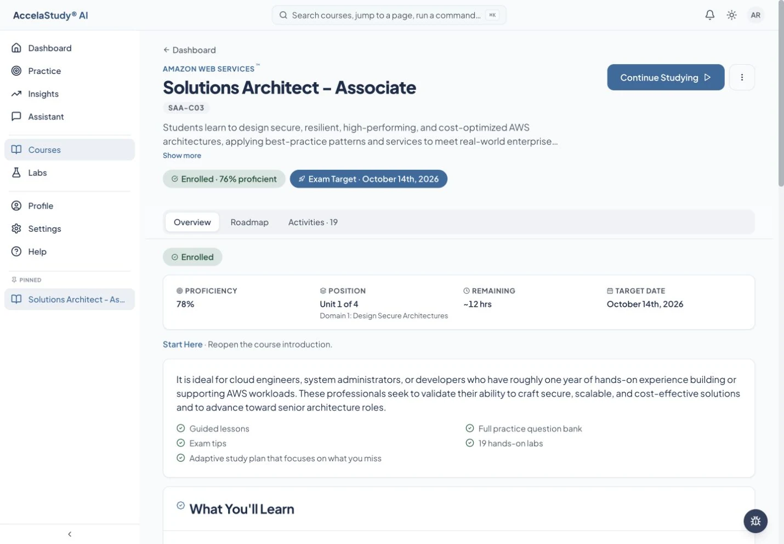
Task: Switch to the Overview tab
Action: pyautogui.click(x=192, y=222)
